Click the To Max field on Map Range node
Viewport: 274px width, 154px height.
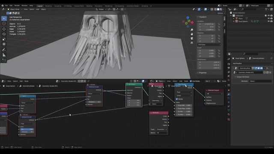point(184,115)
